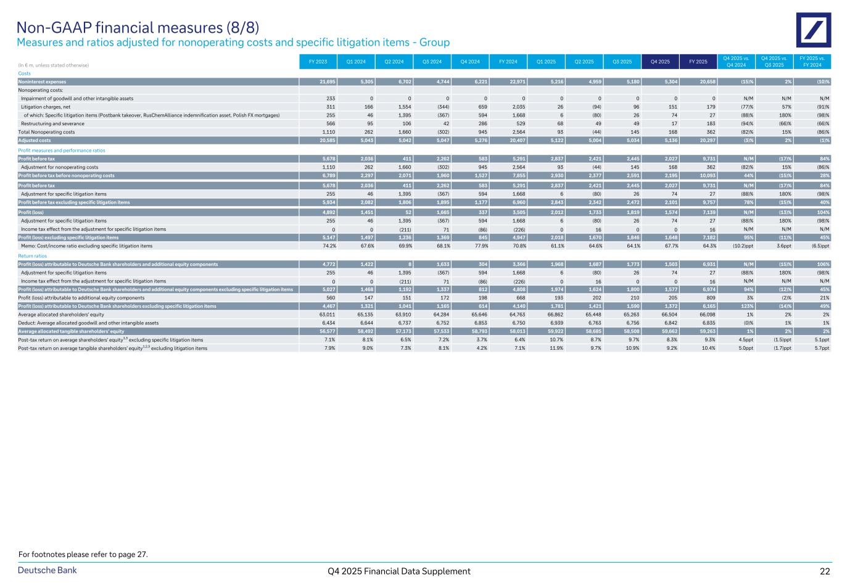This screenshot has width=842, height=583.
Task: Click the Non-GAAP financial measures (8/8) title
Action: tap(138, 27)
